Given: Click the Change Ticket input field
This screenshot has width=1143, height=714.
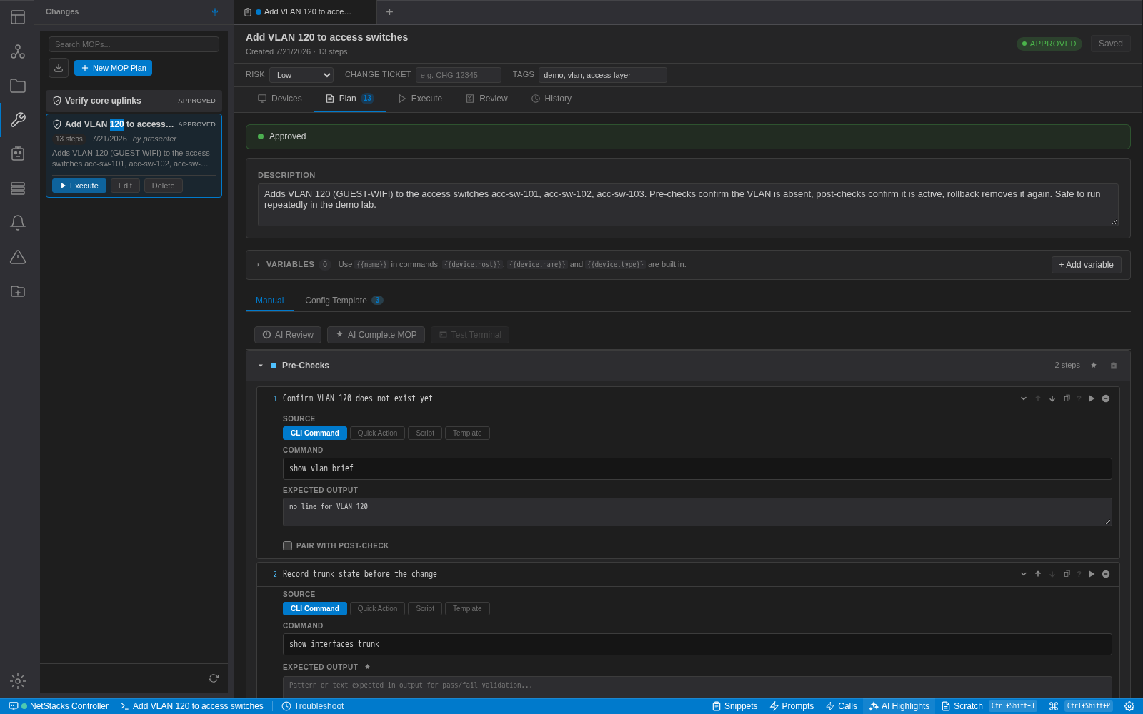Looking at the screenshot, I should tap(459, 75).
